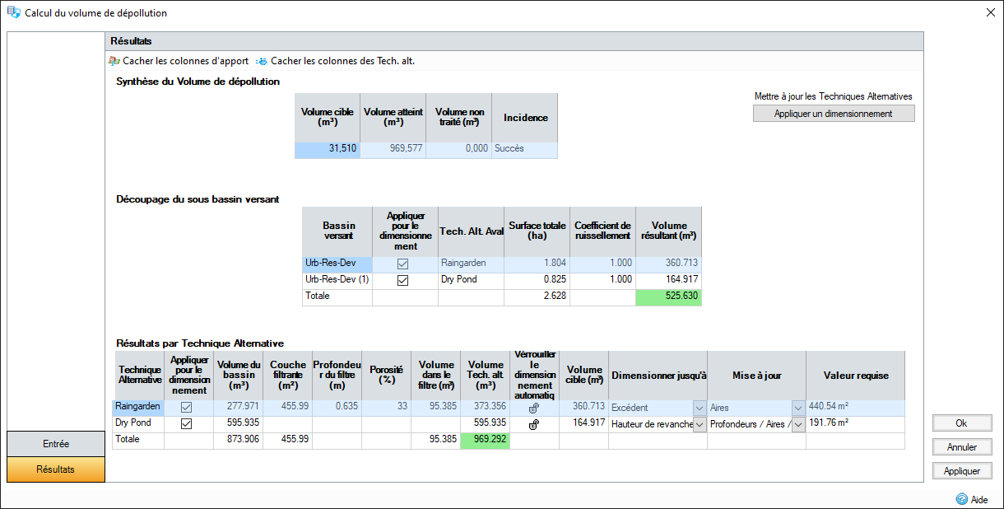The height and width of the screenshot is (509, 1004).
Task: Open the Profondeurs / Aires update dropdown
Action: [798, 424]
